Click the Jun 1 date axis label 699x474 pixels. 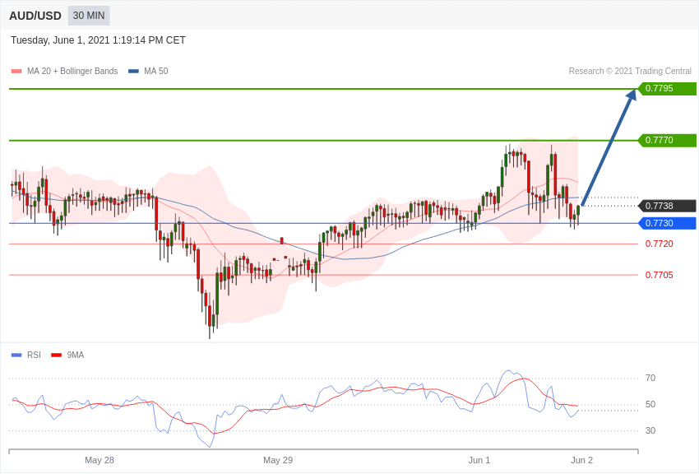pos(479,460)
